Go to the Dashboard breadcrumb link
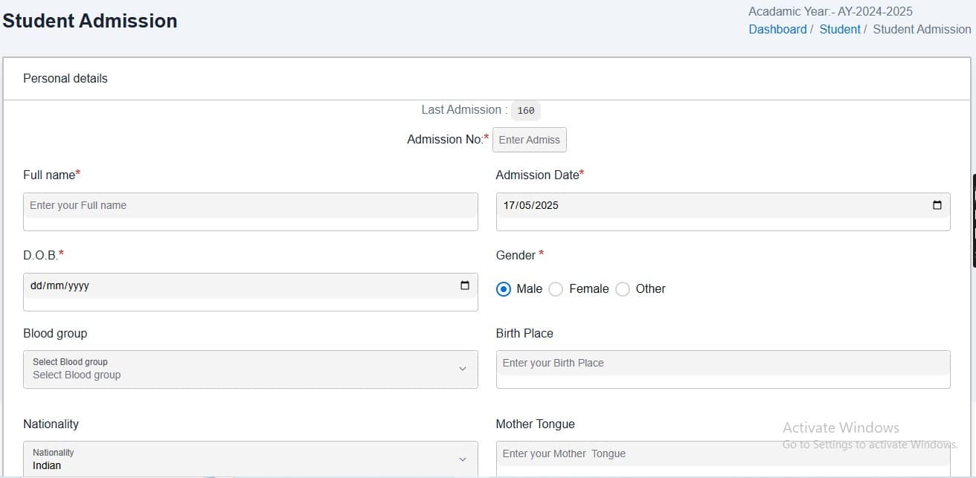Image resolution: width=976 pixels, height=478 pixels. tap(777, 30)
